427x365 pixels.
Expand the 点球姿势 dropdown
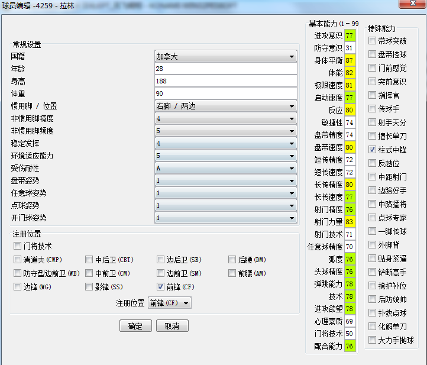tap(226, 205)
